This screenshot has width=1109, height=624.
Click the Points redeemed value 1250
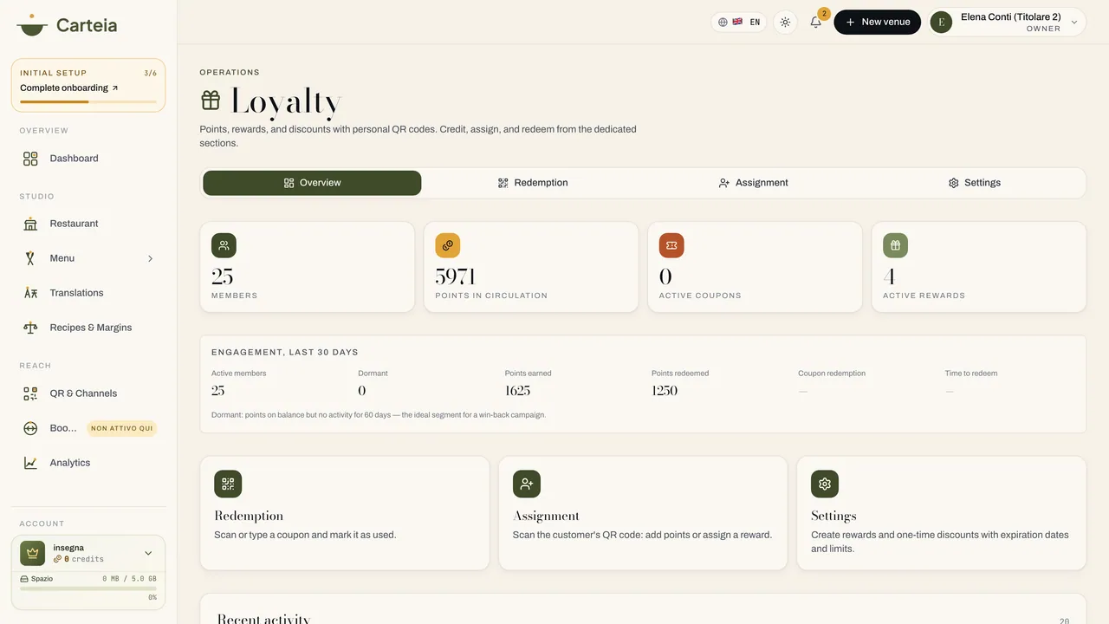[665, 391]
